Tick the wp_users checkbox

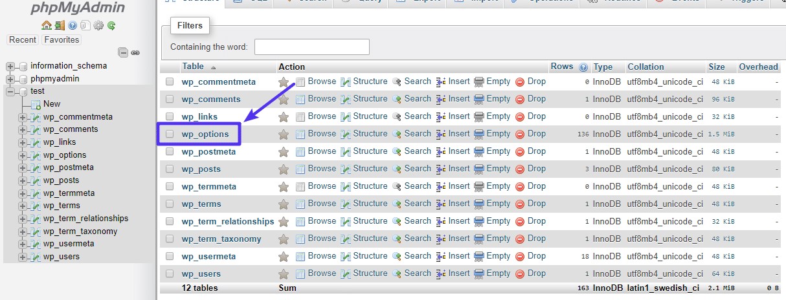pyautogui.click(x=170, y=274)
